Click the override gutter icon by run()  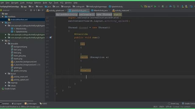[51, 37]
